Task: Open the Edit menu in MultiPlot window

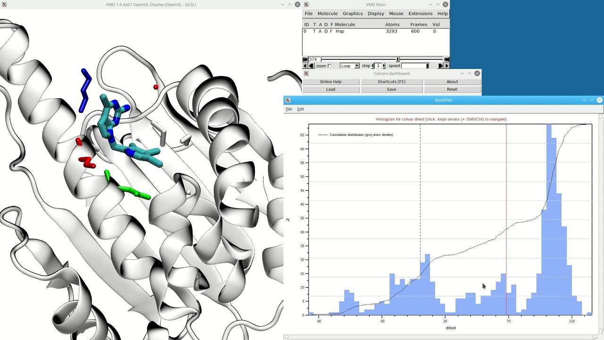Action: point(300,109)
